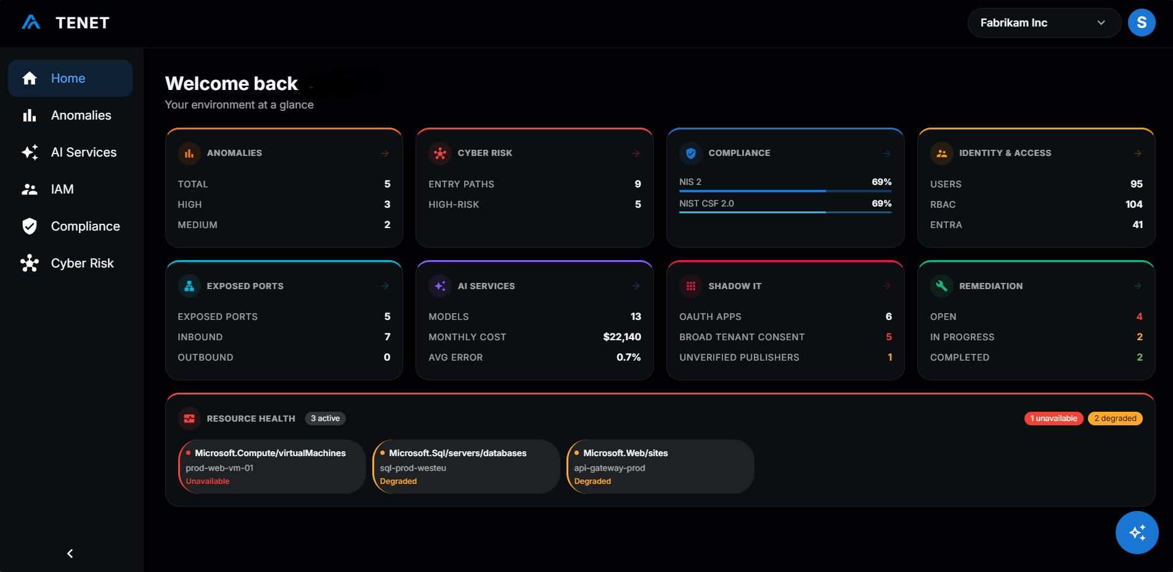Click the 2 degraded badge

point(1115,419)
